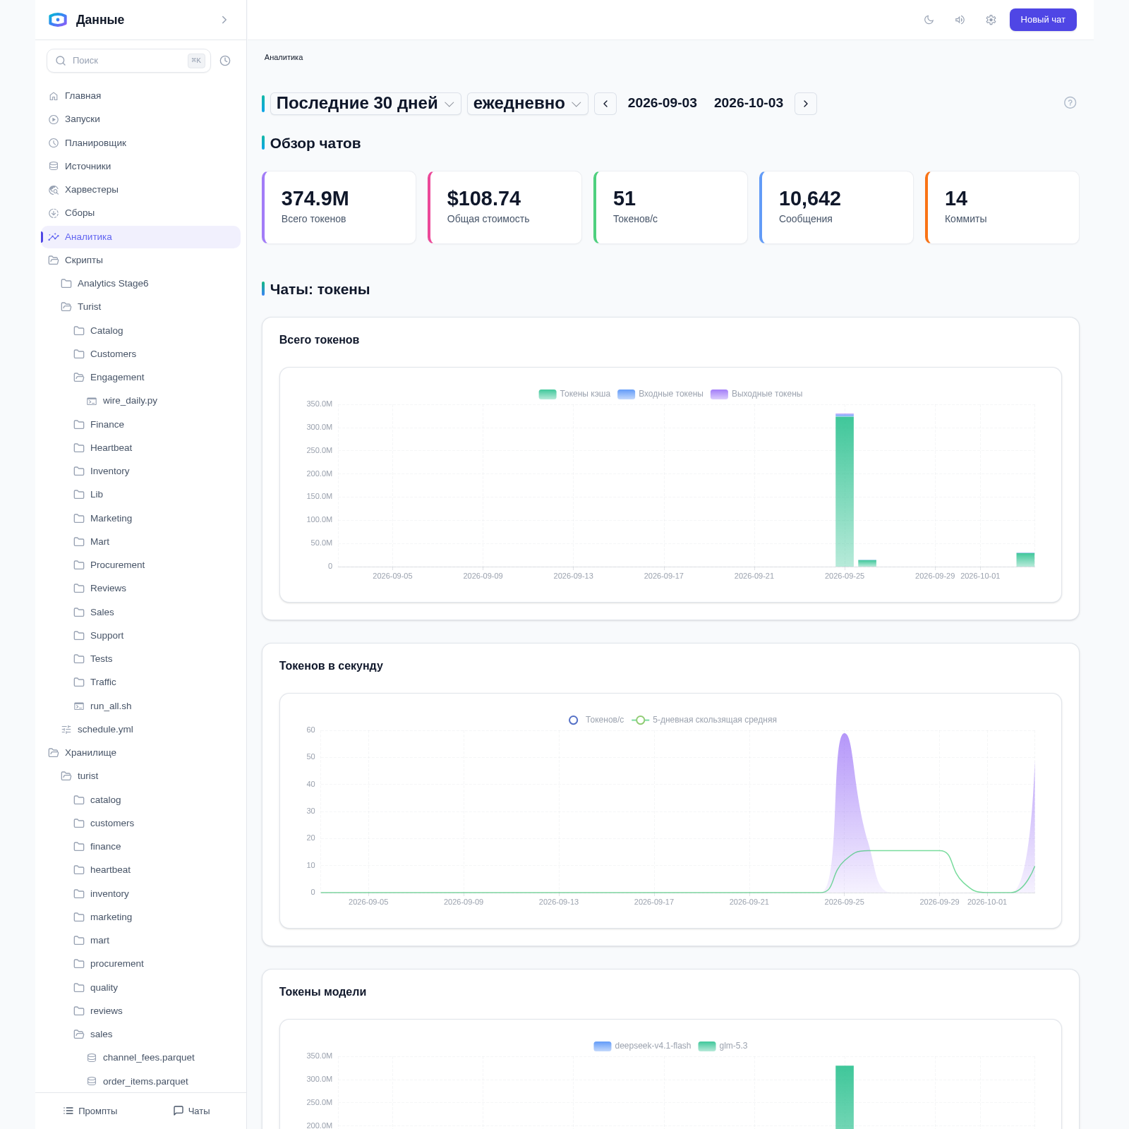Open Запуски in the sidebar
Image resolution: width=1129 pixels, height=1129 pixels.
pos(141,119)
